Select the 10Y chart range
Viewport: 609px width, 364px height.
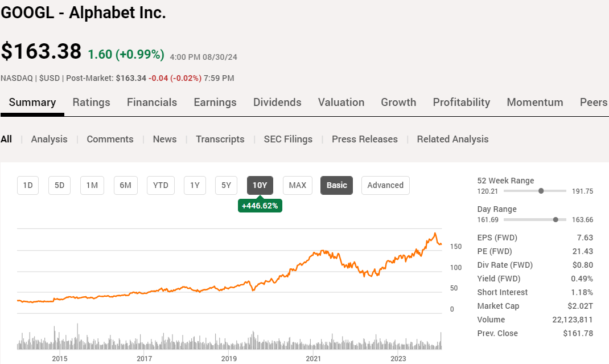pos(260,186)
